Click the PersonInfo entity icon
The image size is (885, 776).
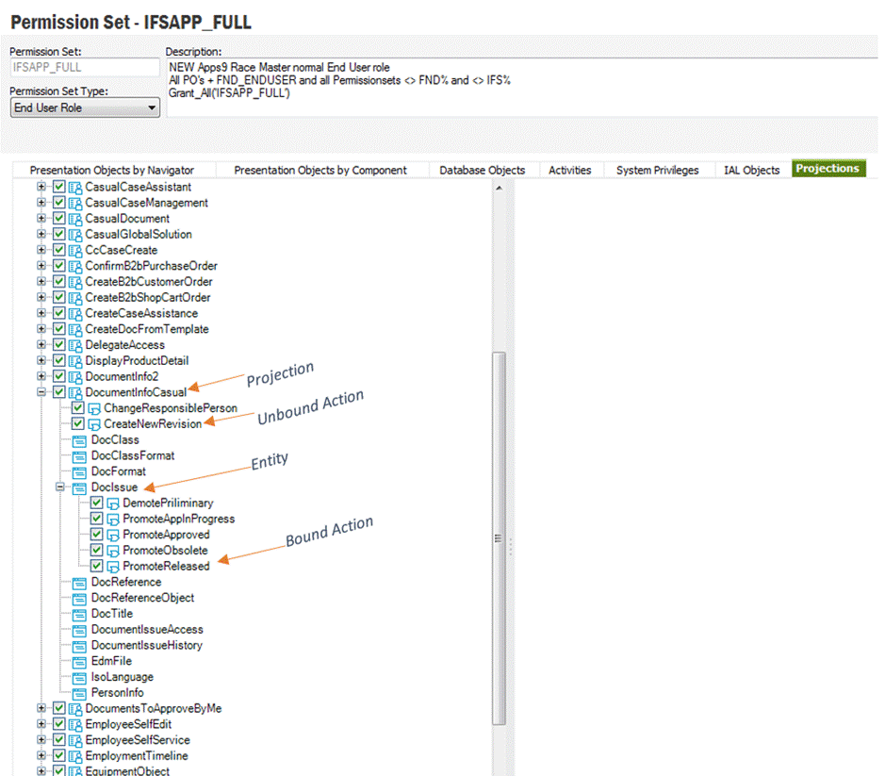(x=79, y=693)
